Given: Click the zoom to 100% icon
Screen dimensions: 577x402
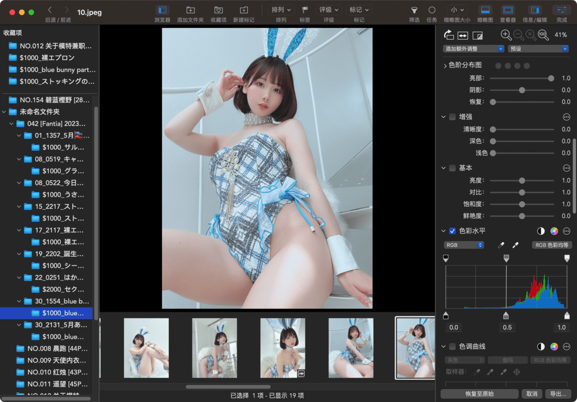Looking at the screenshot, I should (x=543, y=35).
